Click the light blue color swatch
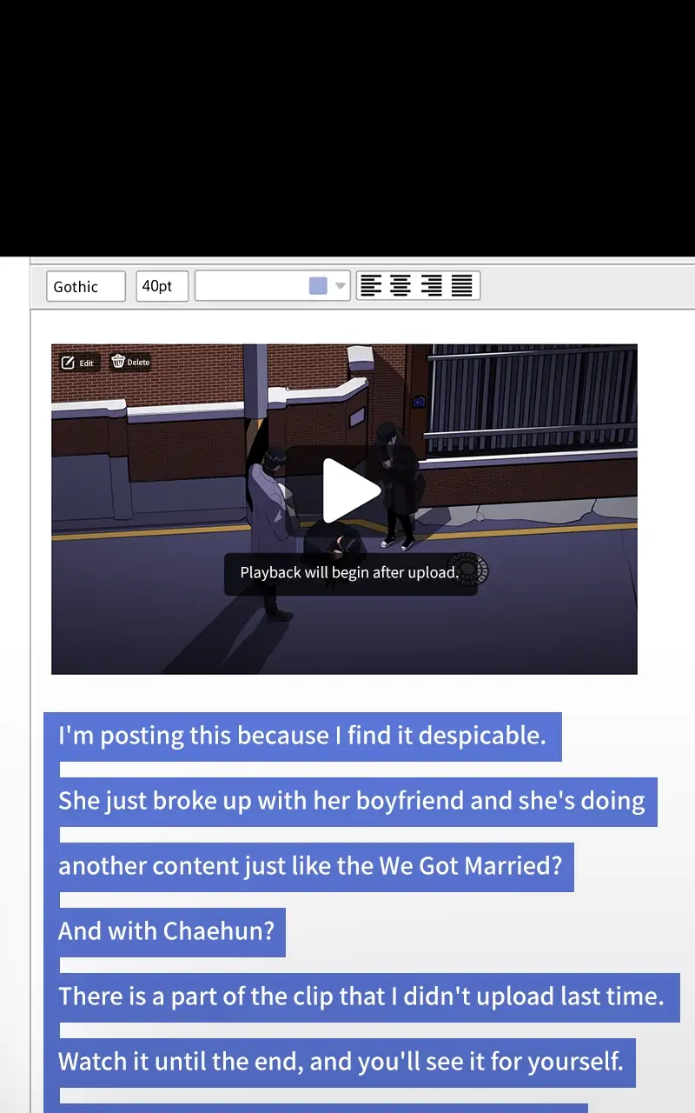The width and height of the screenshot is (695, 1113). [x=319, y=286]
